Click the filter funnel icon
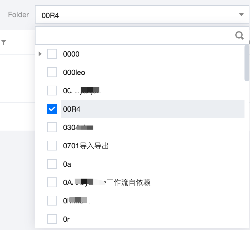Screen dimensions: 250x230 click(4, 43)
